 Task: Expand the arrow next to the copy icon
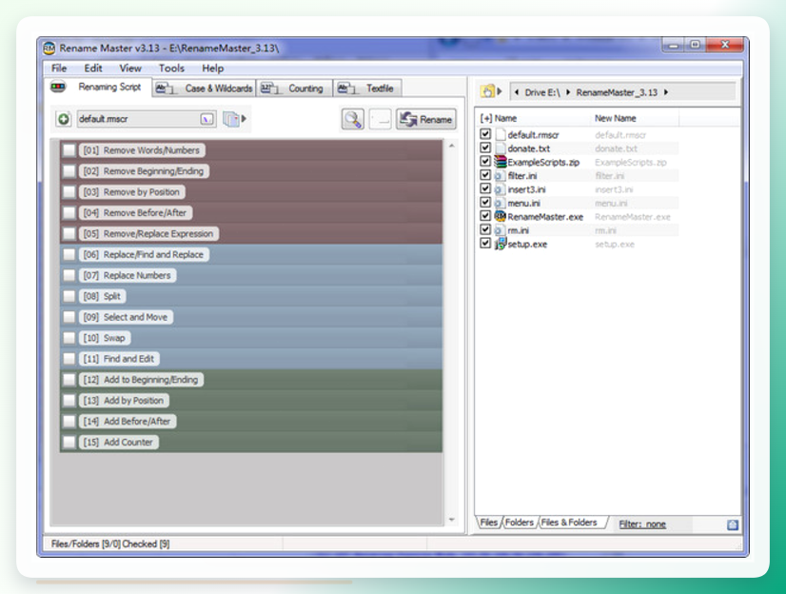tap(245, 119)
